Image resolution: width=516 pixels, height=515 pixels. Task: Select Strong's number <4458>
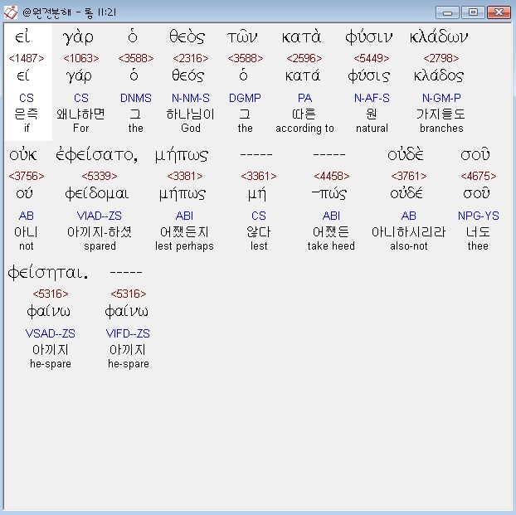coord(331,176)
